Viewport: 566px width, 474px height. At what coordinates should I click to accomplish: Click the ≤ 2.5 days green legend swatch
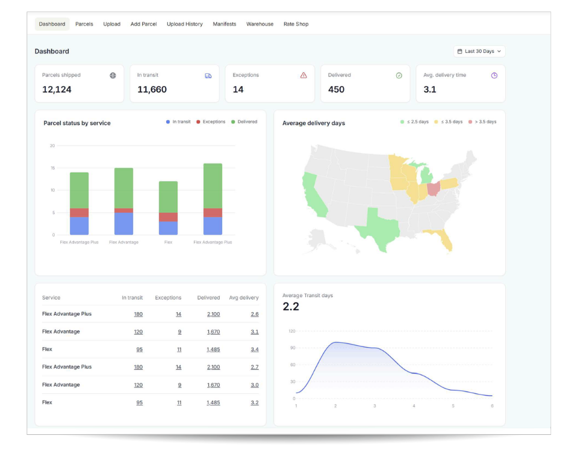click(x=403, y=122)
